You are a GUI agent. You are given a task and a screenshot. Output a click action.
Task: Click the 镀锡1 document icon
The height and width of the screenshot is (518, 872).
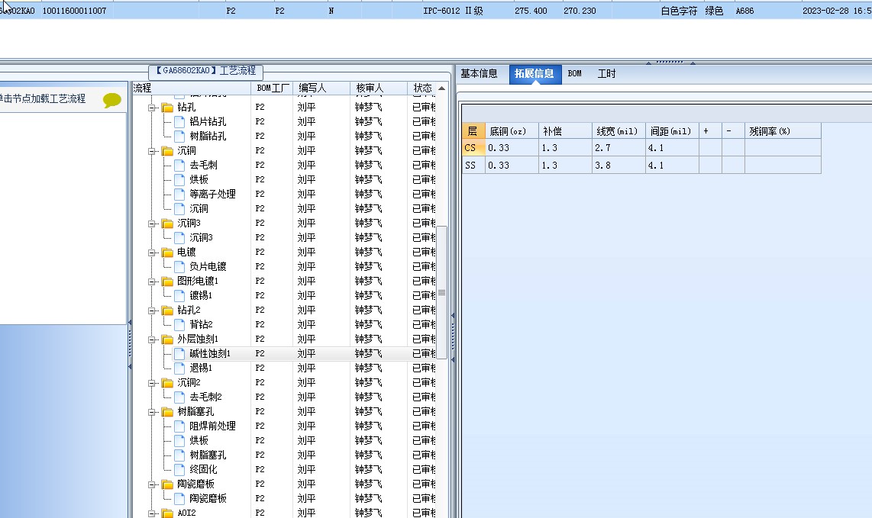179,295
